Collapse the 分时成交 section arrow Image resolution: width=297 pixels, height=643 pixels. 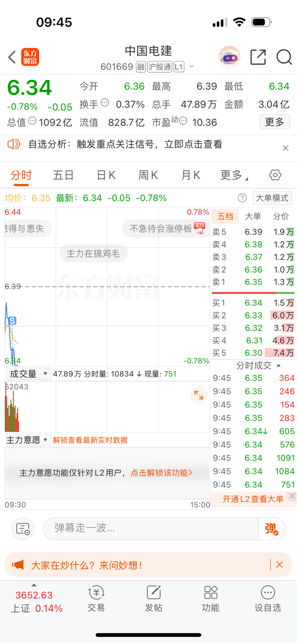278,365
